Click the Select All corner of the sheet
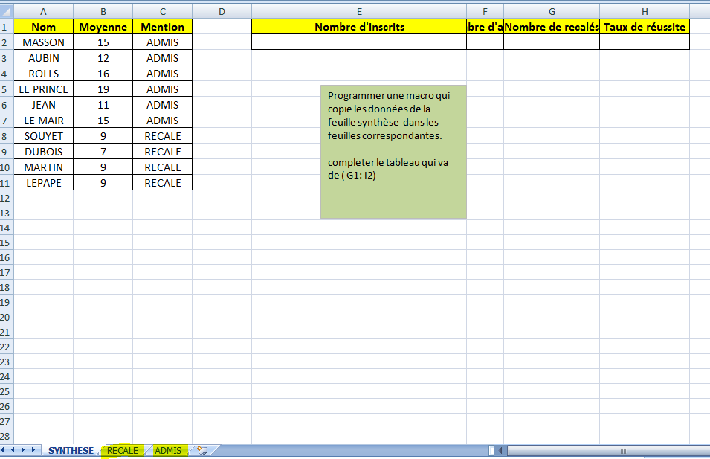Image resolution: width=710 pixels, height=459 pixels. point(7,11)
